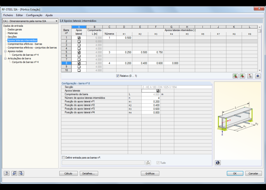Select Dados gerais in the tree

pyautogui.click(x=15, y=29)
